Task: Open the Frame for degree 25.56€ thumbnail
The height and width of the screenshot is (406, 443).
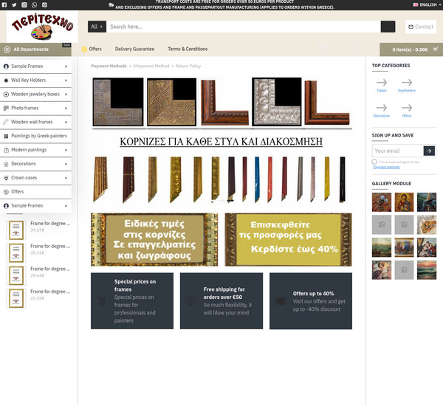Action: [x=16, y=298]
